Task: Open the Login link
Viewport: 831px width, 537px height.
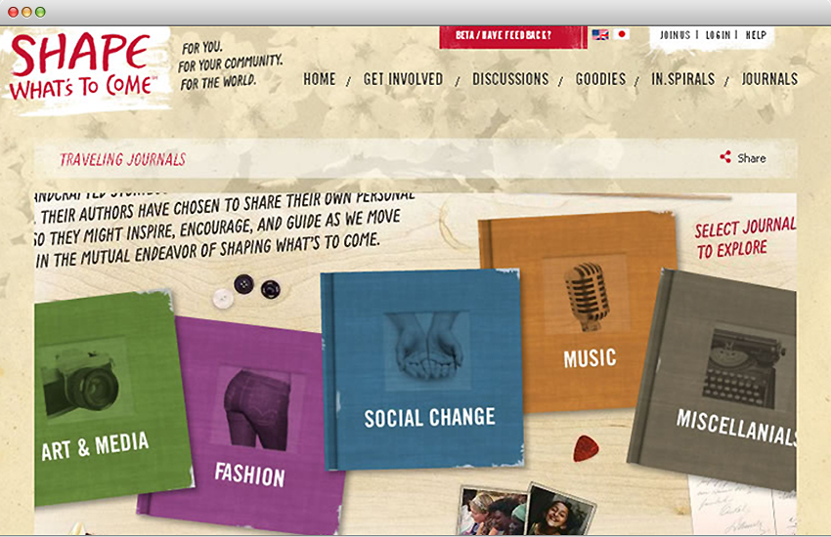Action: [x=719, y=35]
